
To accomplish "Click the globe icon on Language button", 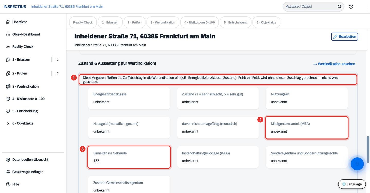I will [x=344, y=184].
